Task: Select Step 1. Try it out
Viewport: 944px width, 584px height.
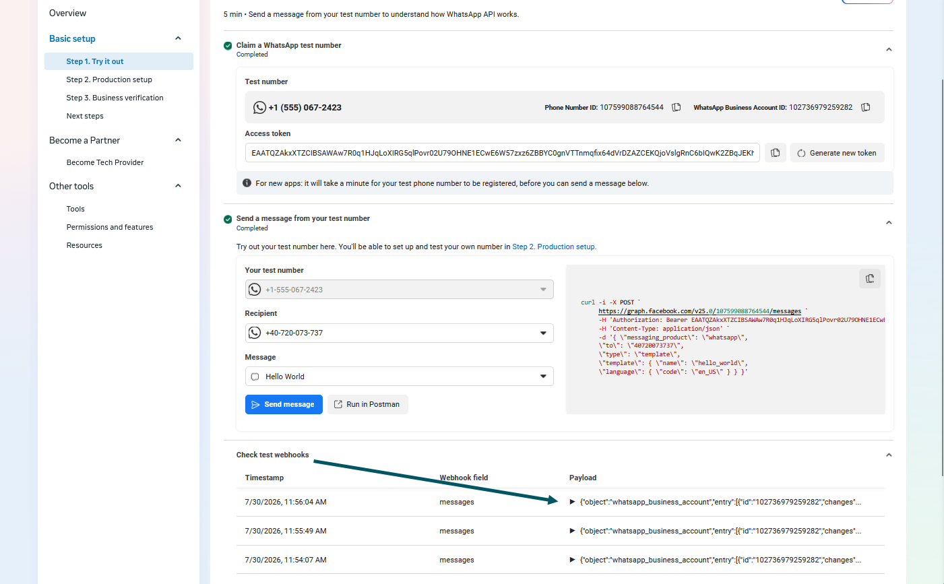Action: click(x=119, y=61)
